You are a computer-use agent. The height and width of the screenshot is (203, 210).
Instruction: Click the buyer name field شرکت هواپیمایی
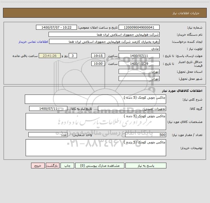coord(104,34)
